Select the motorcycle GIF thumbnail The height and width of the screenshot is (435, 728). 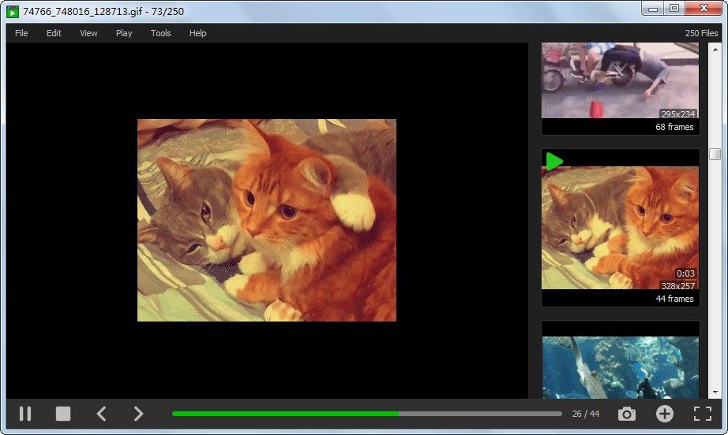[x=620, y=80]
